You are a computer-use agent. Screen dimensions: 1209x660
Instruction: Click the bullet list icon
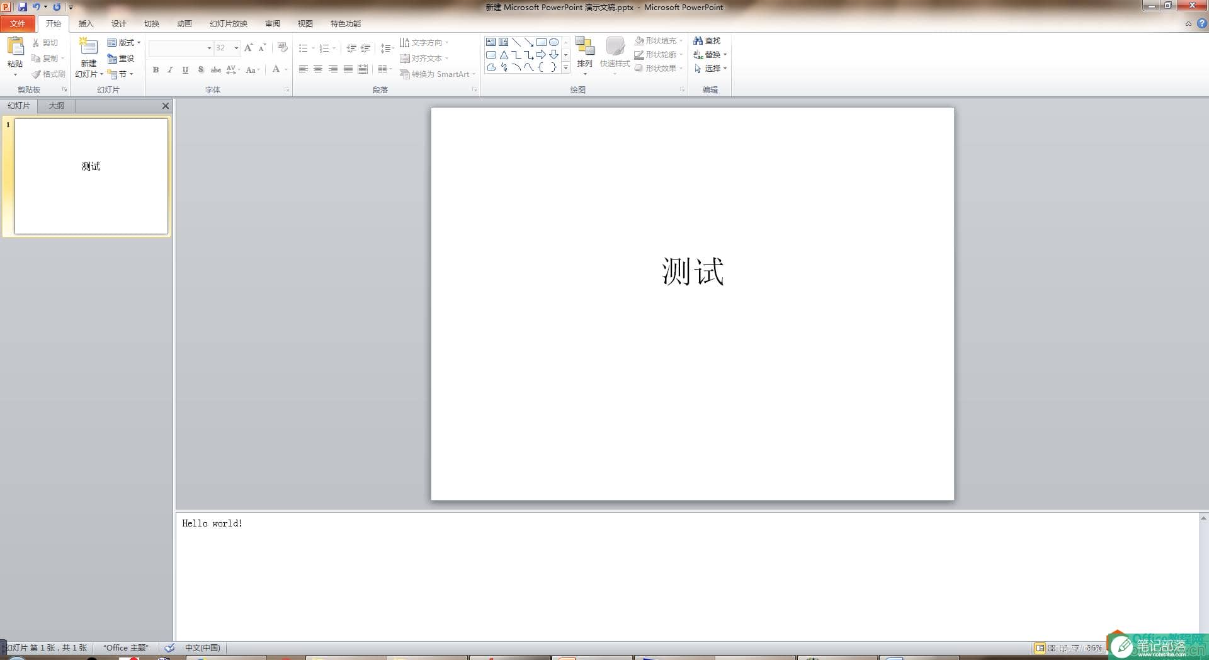click(304, 48)
